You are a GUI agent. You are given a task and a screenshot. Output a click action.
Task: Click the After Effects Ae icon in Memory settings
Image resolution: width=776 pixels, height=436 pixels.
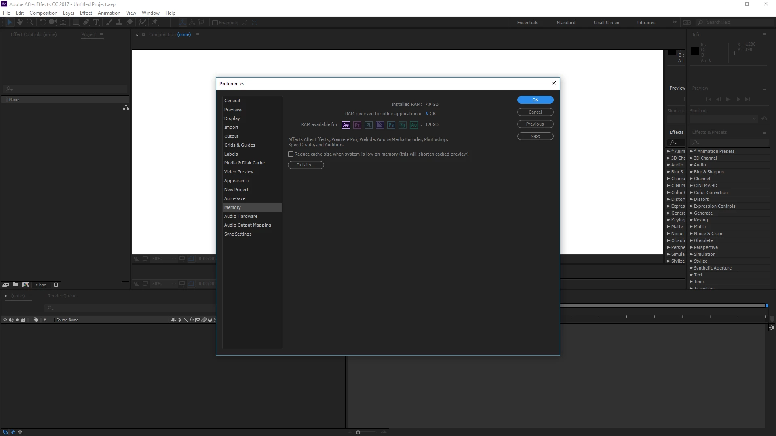coord(346,125)
